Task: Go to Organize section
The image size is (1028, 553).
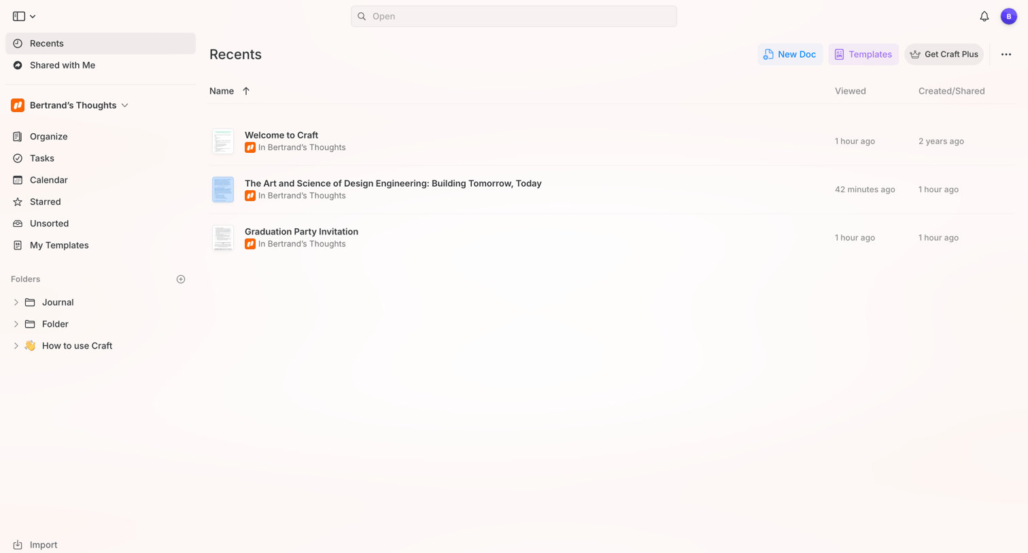Action: point(101,137)
